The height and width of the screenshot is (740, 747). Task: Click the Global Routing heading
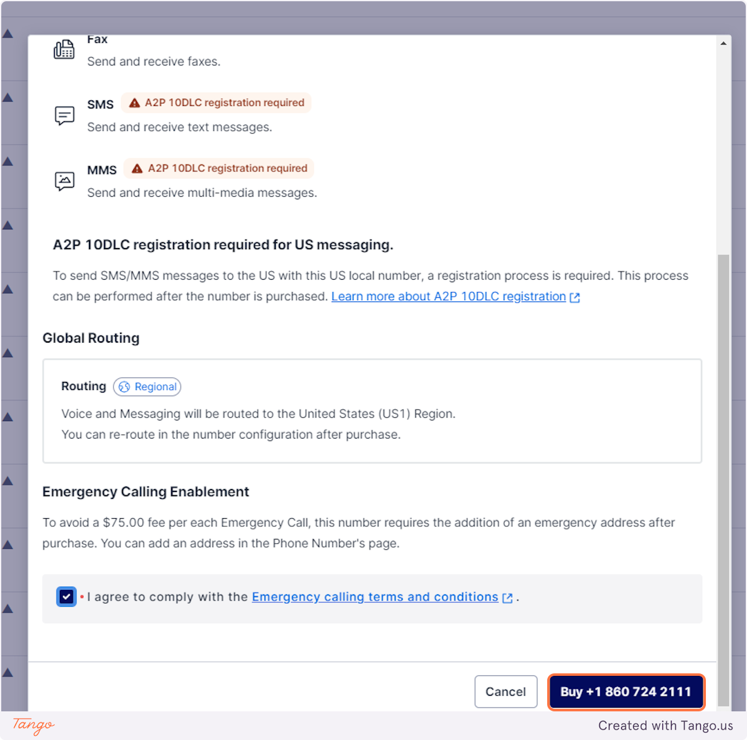(91, 338)
